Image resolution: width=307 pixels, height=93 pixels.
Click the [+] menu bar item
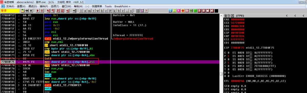point(87,6)
